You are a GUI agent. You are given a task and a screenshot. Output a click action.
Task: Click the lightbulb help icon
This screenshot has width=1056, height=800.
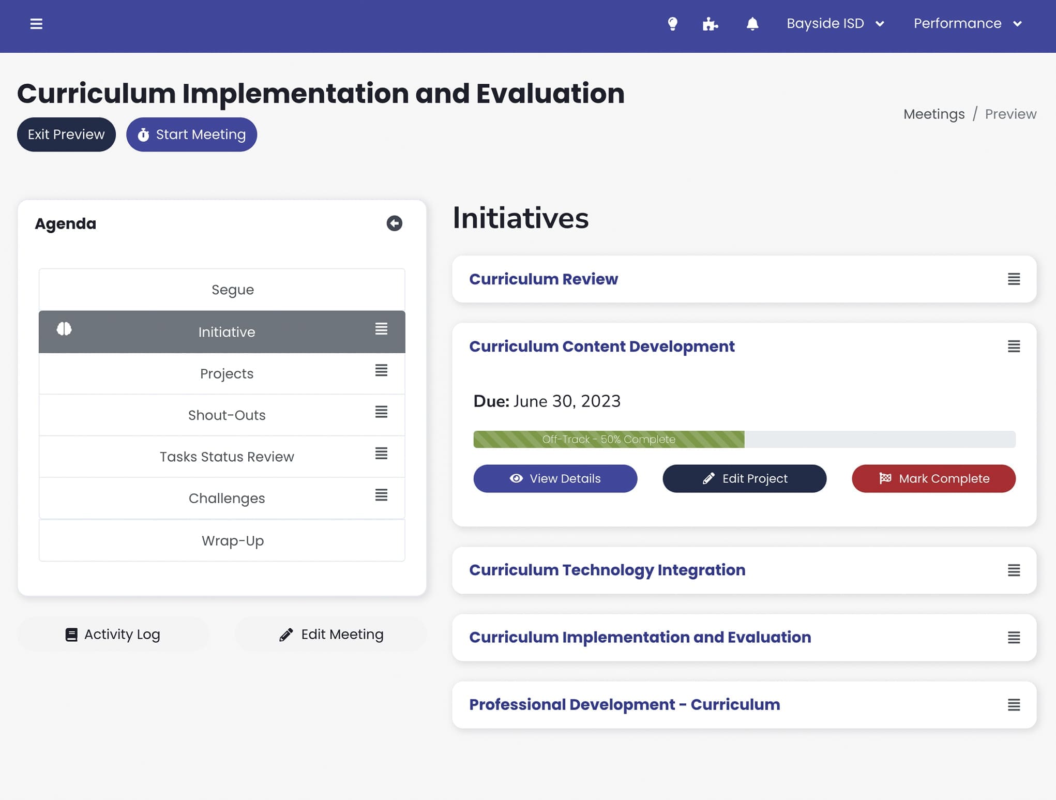672,23
